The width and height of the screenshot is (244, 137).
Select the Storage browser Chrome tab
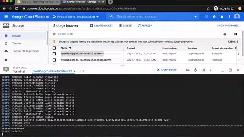(x=83, y=2)
